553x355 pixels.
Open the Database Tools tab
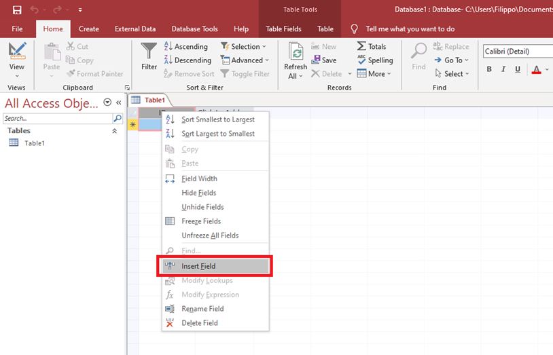click(x=195, y=29)
